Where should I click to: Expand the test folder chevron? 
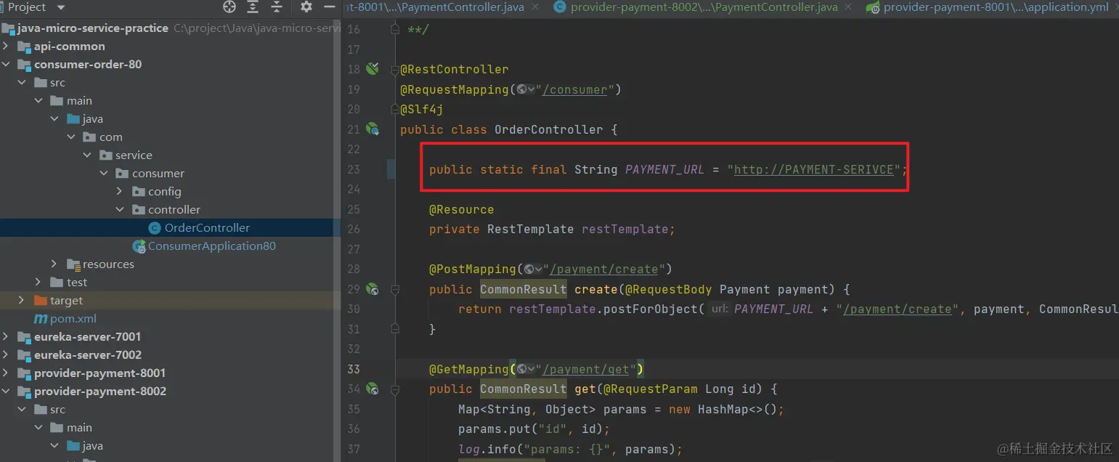(x=38, y=283)
